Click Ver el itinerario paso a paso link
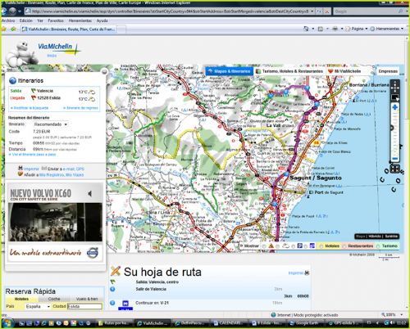Screen dimensions: 410x329 33,155
